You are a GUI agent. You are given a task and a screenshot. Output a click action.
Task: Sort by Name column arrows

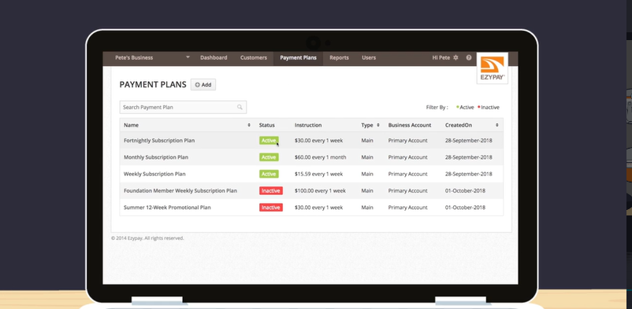pos(249,125)
